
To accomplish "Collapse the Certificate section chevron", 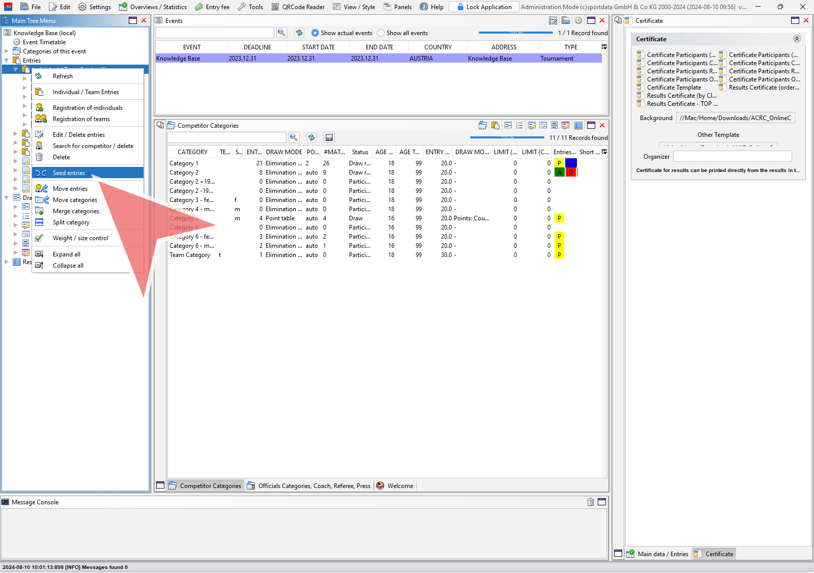I will [797, 39].
